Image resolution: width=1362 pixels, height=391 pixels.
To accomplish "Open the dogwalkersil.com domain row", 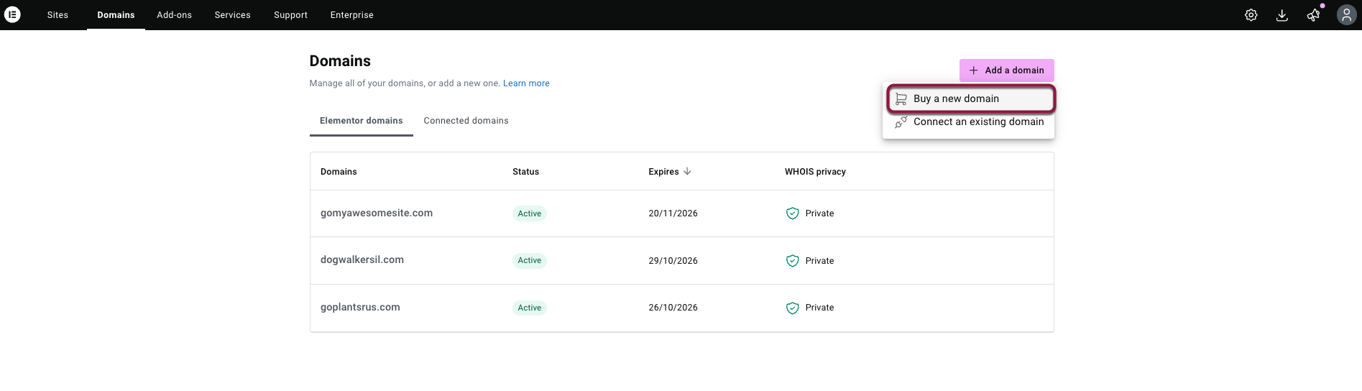I will 362,260.
